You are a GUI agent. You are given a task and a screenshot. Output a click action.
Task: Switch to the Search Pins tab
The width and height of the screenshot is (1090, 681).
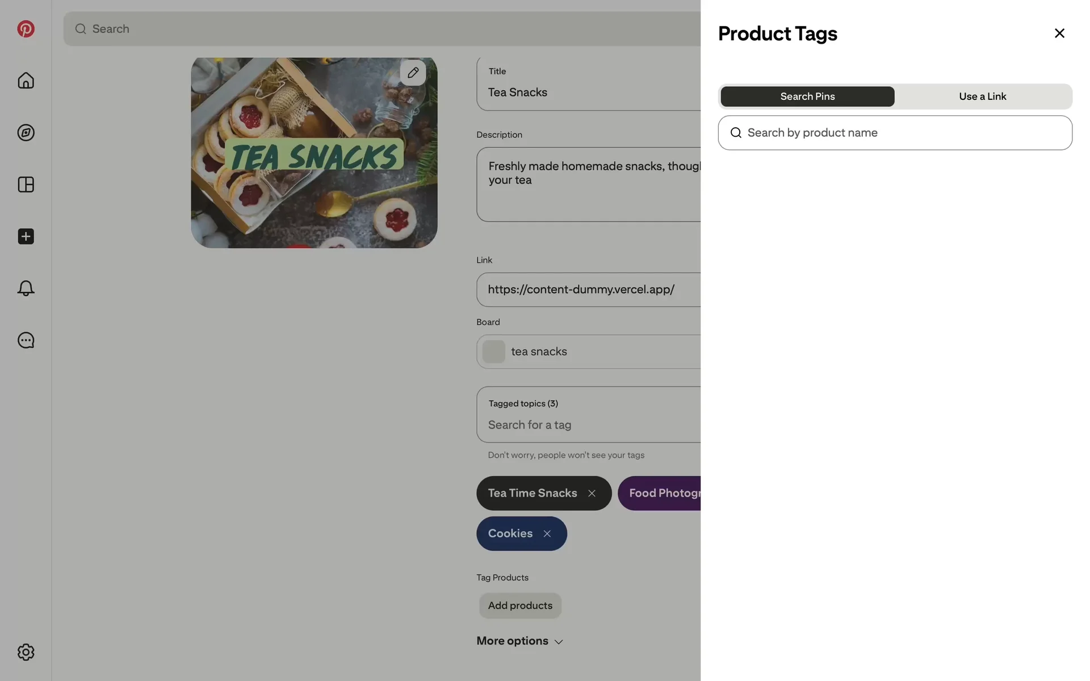[x=807, y=96]
